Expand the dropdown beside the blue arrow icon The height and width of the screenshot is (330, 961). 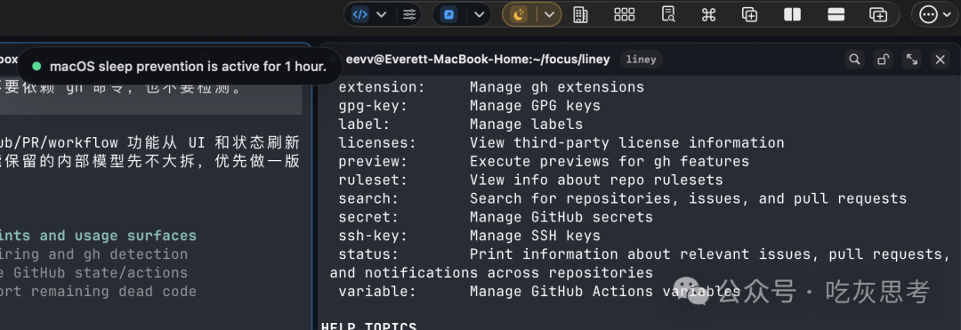coord(479,15)
